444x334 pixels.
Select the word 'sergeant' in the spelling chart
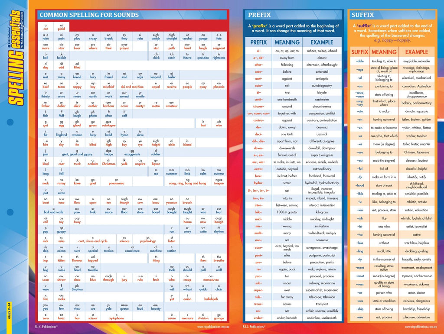tap(219, 48)
